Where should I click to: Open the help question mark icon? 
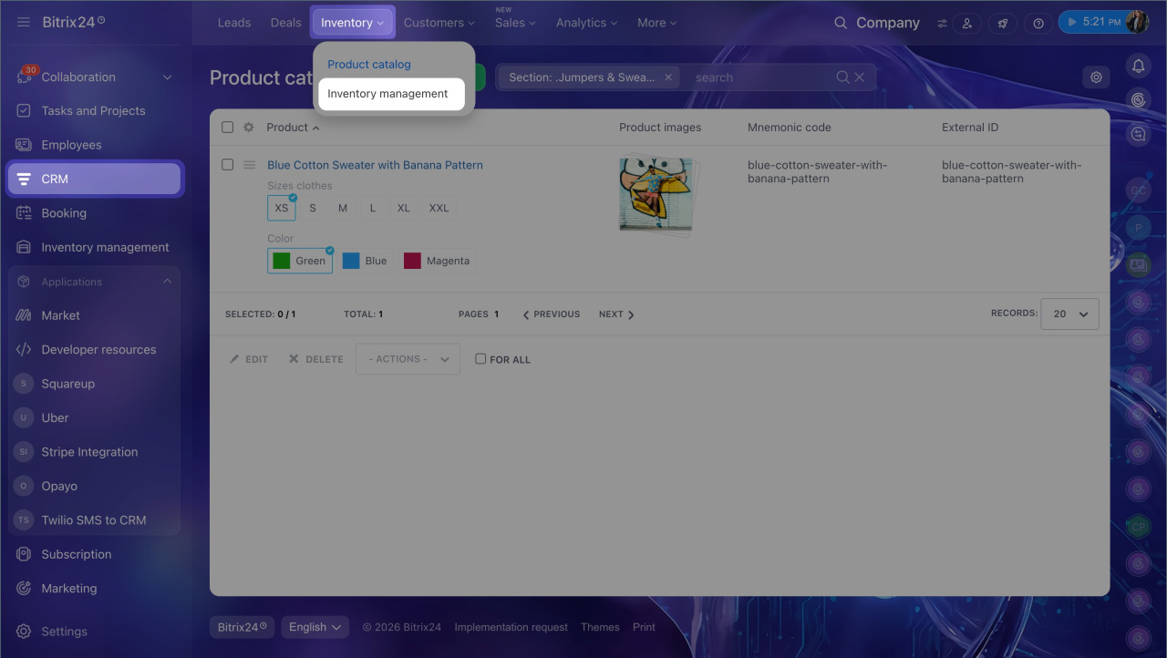coord(1038,23)
